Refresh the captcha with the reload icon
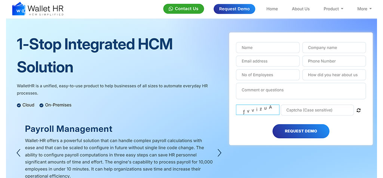383x178 pixels. point(359,110)
